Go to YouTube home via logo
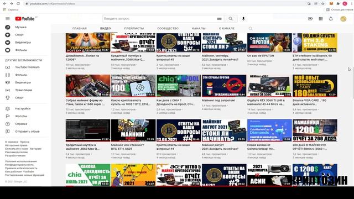 pyautogui.click(x=25, y=19)
